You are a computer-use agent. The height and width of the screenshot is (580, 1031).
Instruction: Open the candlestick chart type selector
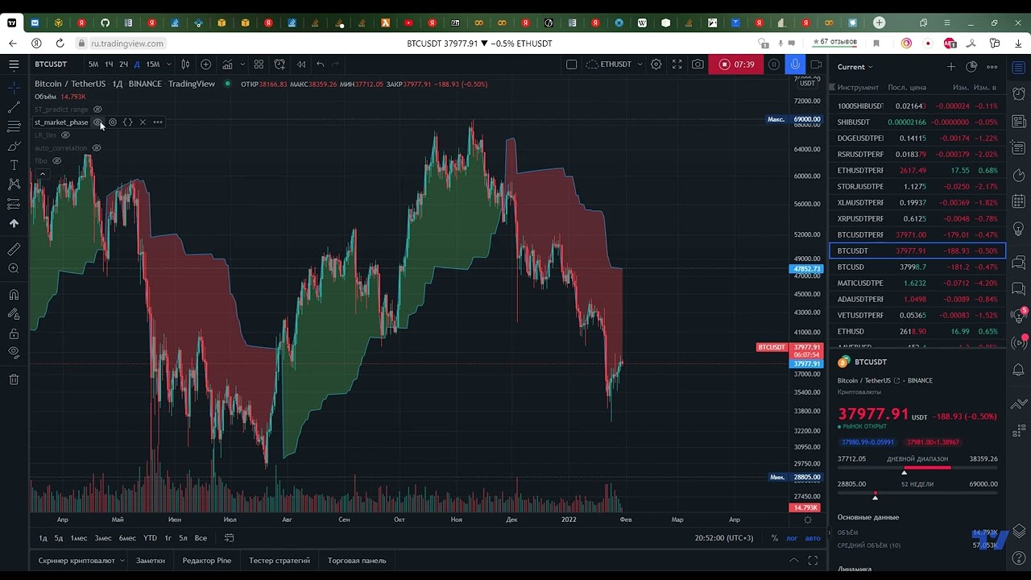[185, 64]
